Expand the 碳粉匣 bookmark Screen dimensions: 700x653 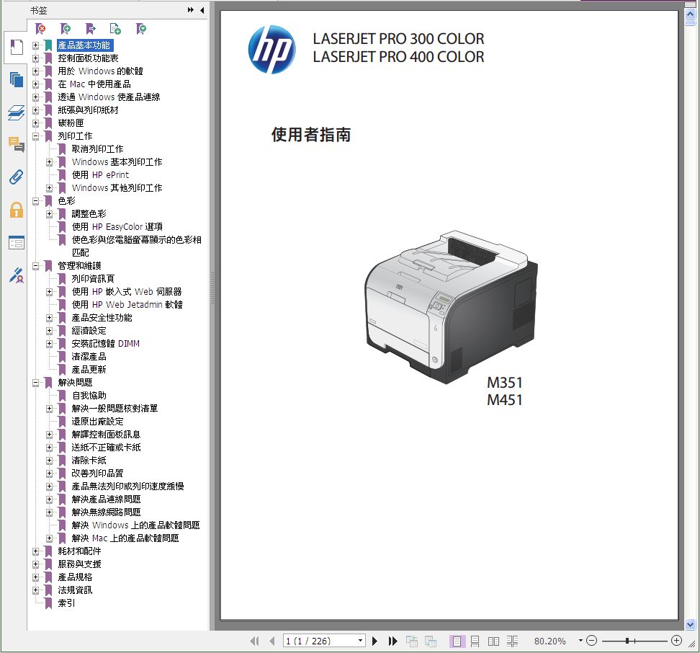(x=35, y=123)
